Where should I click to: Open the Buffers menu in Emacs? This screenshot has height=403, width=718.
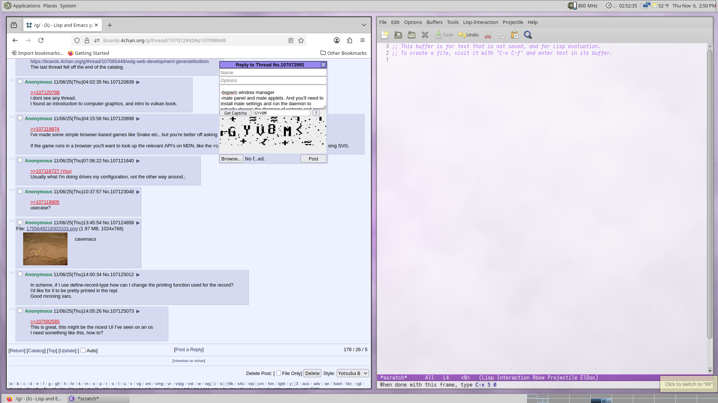(x=434, y=22)
